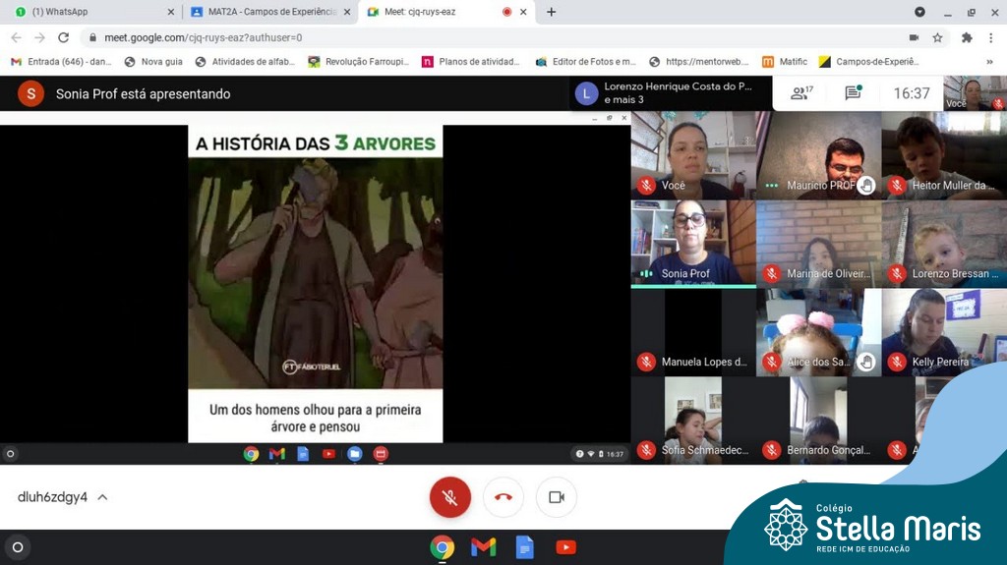Open the Matific bookmark
Image resolution: width=1007 pixels, height=565 pixels.
click(785, 61)
